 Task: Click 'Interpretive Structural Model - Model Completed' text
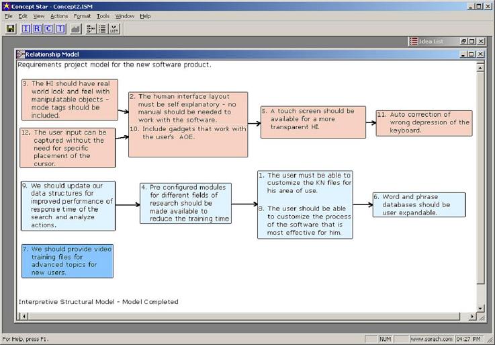(99, 302)
